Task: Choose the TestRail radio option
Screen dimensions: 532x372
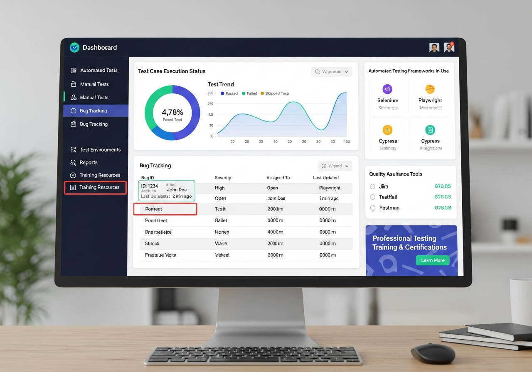Action: pyautogui.click(x=372, y=197)
